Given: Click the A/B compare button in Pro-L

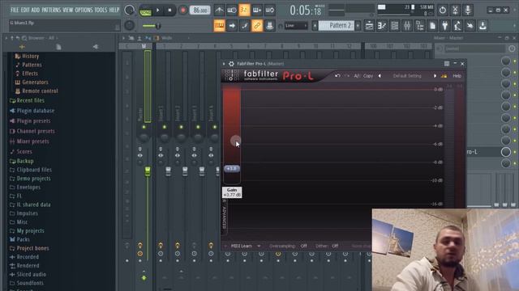Looking at the screenshot, I should pyautogui.click(x=357, y=76).
